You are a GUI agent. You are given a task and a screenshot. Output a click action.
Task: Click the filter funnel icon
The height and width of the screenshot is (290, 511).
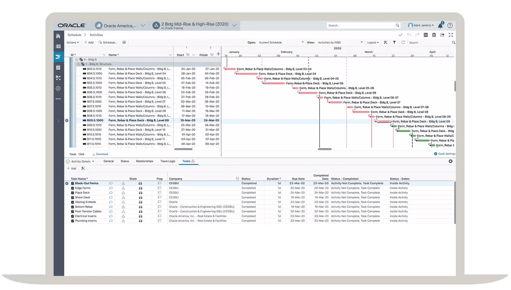(x=395, y=43)
